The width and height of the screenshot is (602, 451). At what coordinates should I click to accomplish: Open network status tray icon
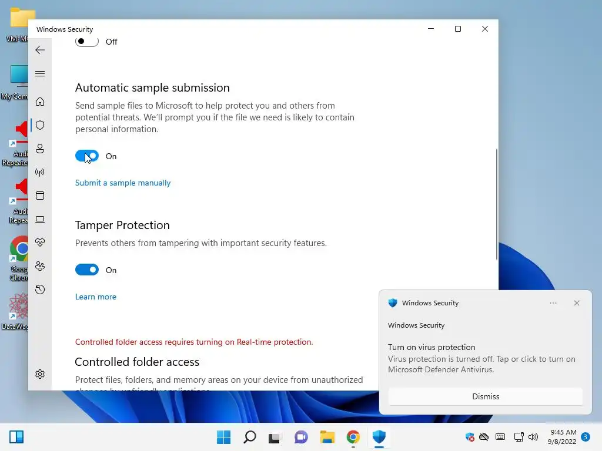click(x=519, y=437)
